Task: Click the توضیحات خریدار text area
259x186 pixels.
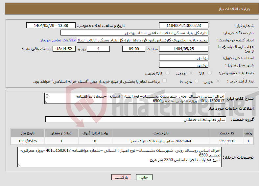Action: point(119,157)
